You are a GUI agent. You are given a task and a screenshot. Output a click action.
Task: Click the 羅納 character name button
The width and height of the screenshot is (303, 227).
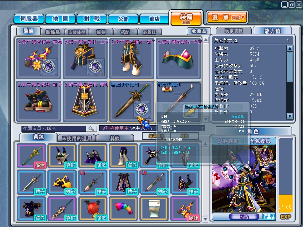click(x=244, y=217)
